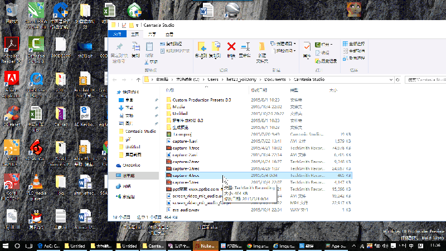The height and width of the screenshot is (251, 446).
Task: Sort by the Type column header
Action: click(294, 90)
